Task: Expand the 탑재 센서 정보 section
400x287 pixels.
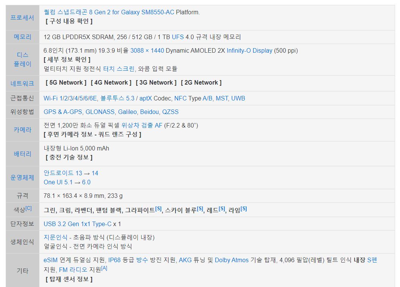Action: click(69, 279)
